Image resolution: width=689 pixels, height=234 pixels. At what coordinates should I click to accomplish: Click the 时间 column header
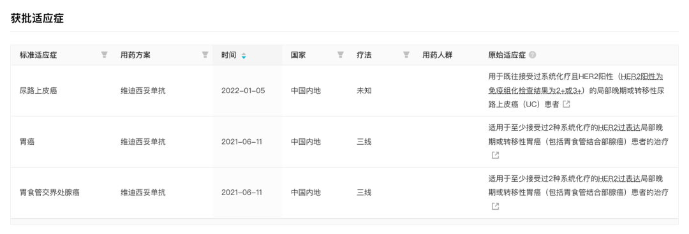pos(229,55)
